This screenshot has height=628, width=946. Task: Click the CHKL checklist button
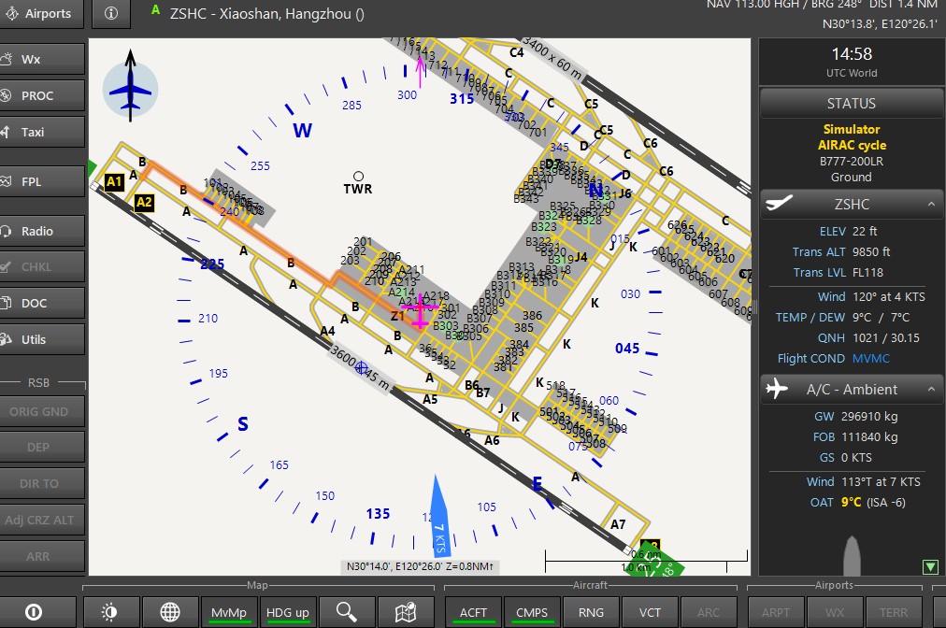click(x=42, y=266)
